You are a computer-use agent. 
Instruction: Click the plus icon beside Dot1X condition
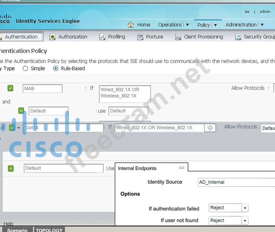click(210, 128)
